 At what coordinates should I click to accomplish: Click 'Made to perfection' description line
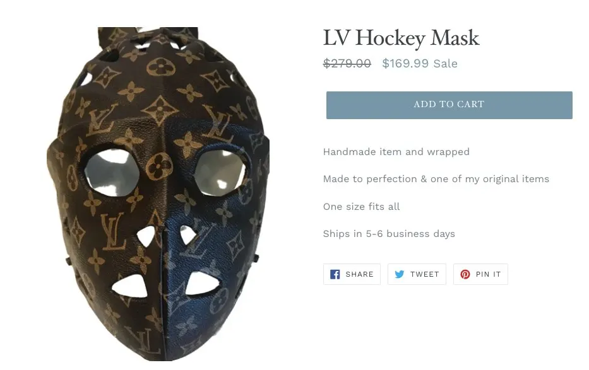pos(436,179)
